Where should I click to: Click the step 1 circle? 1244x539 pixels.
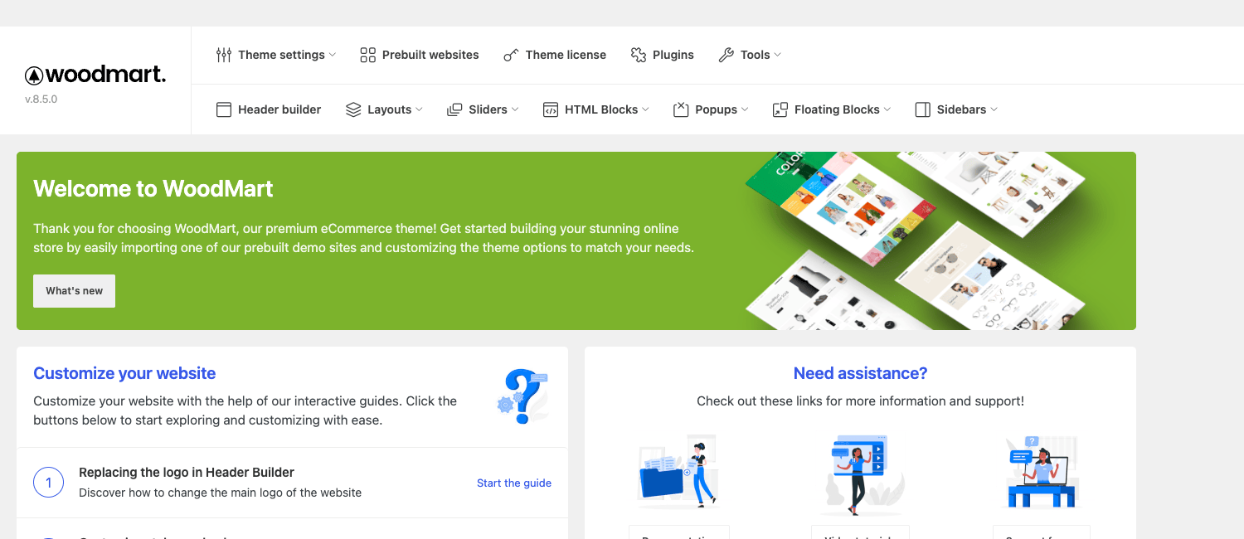pyautogui.click(x=48, y=483)
